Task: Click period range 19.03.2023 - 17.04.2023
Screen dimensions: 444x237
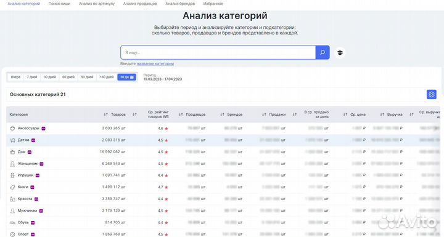Action: (163, 79)
